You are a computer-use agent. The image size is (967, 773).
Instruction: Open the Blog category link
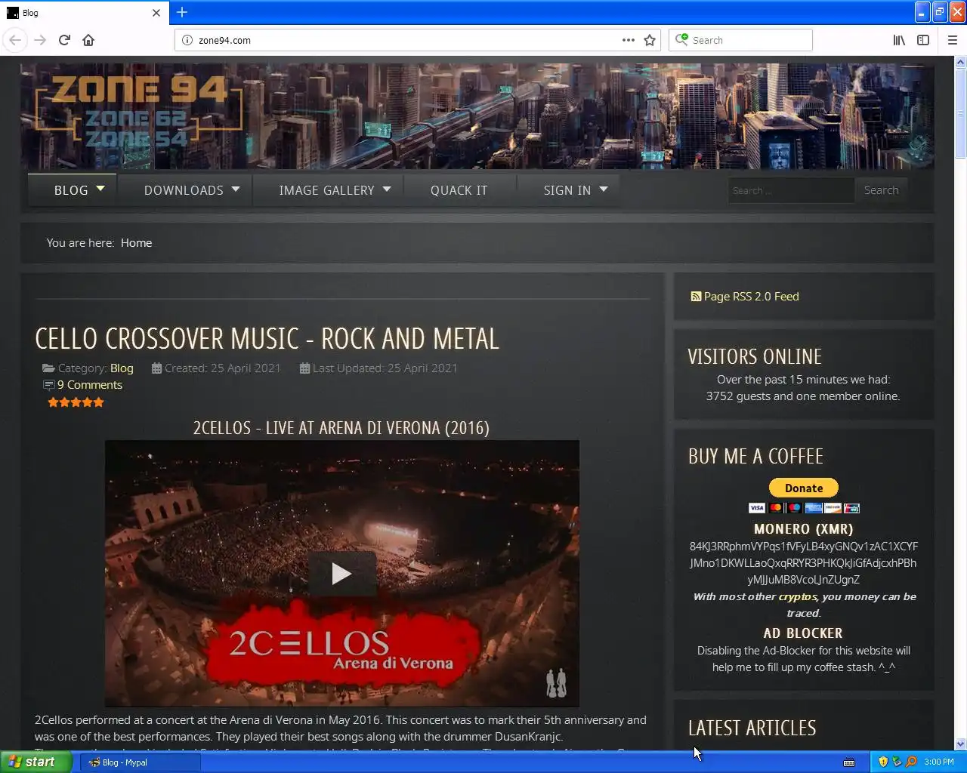pyautogui.click(x=122, y=368)
